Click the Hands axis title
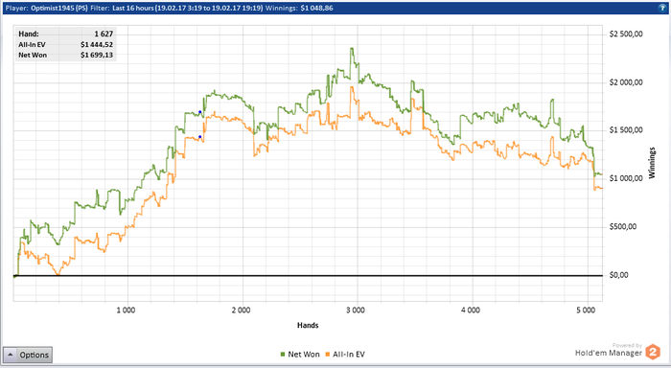 click(x=308, y=325)
